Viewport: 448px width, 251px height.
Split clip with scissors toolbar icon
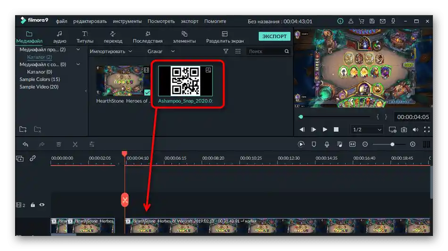pos(75,144)
